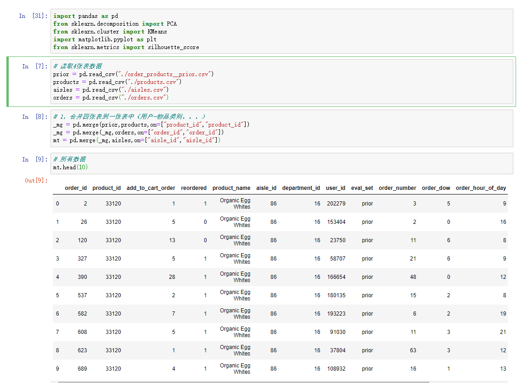The height and width of the screenshot is (383, 522).
Task: Click order_number value 21
Action: tap(413, 258)
